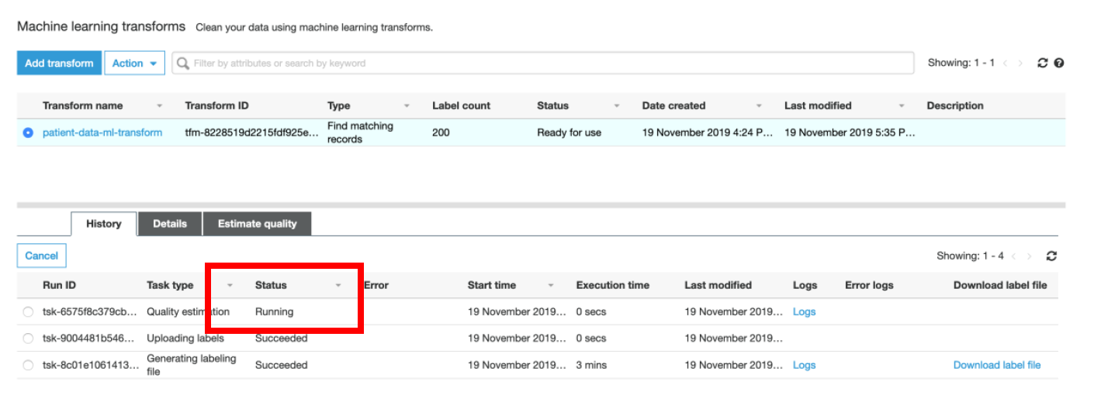
Task: Click the search magnifier icon in the filter box
Action: (184, 64)
